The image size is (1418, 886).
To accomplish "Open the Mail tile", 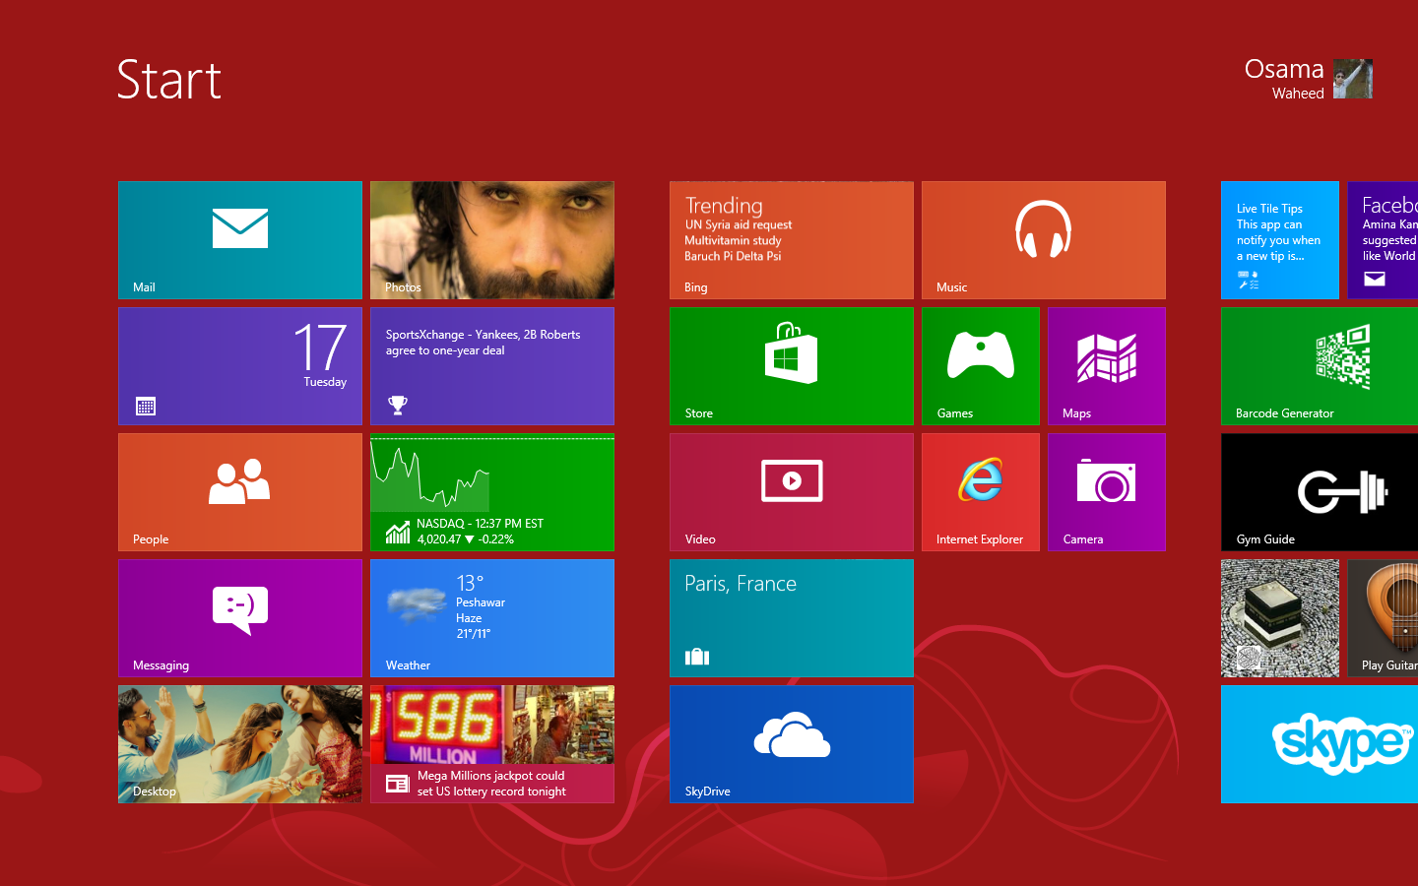I will pyautogui.click(x=240, y=240).
